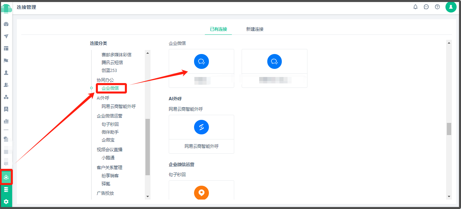Select 视频会议直播 group in category list

110,150
